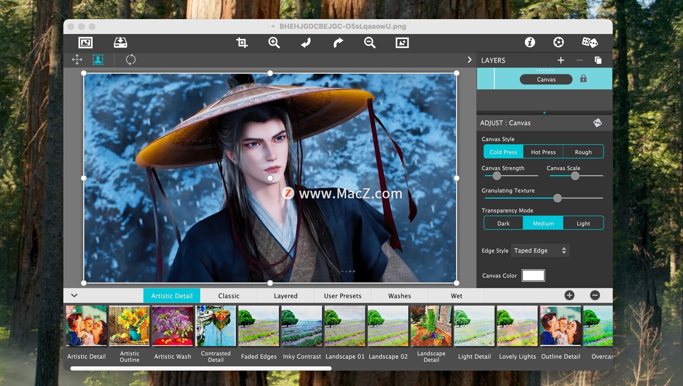
Task: Switch to the User Presets tab
Action: click(x=343, y=296)
